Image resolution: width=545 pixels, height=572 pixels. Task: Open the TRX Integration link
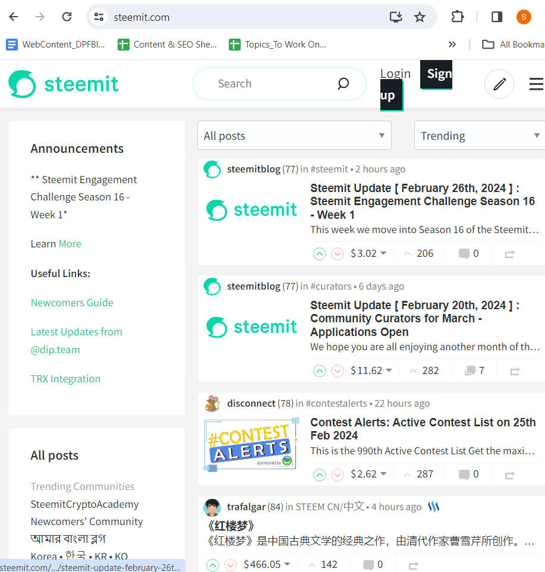click(x=65, y=379)
